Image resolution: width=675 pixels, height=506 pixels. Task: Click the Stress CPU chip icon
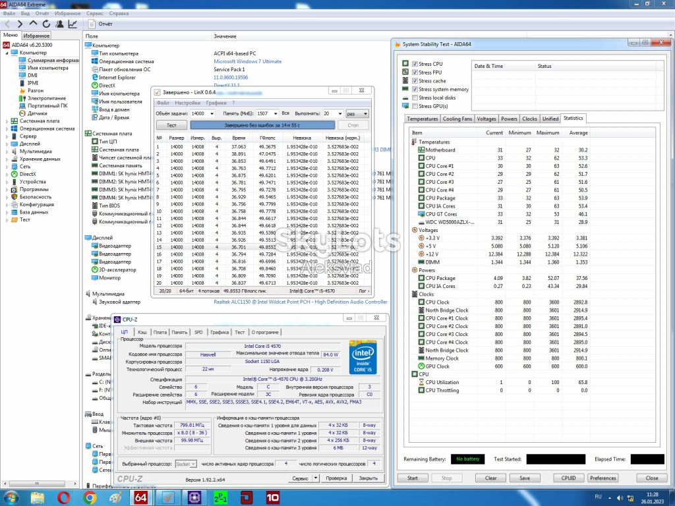click(405, 64)
